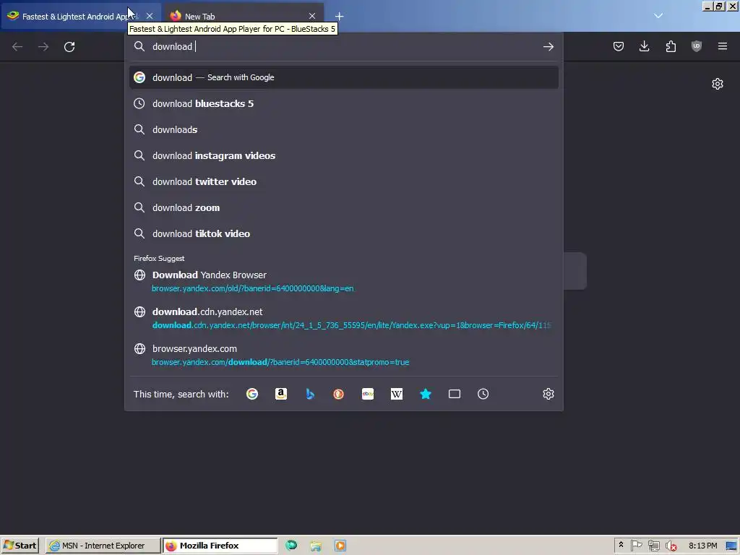Open file explorer quick-launch icon

[316, 546]
